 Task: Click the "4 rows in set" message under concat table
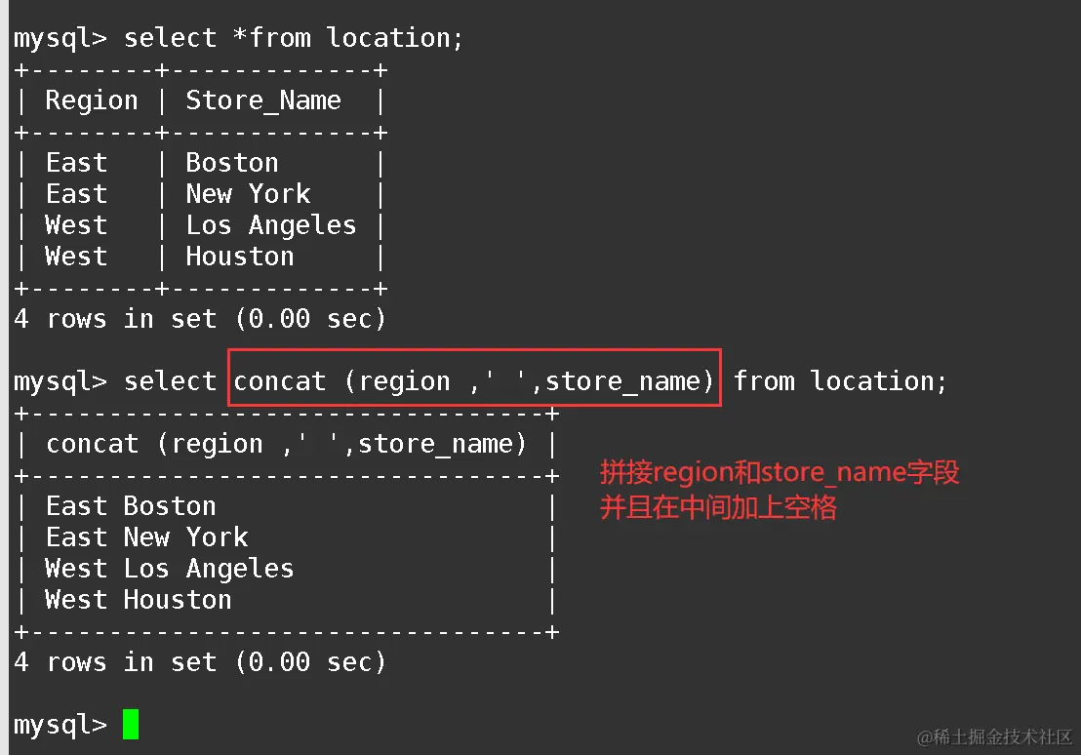(200, 662)
